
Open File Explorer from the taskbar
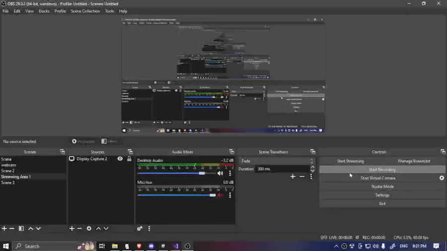click(x=115, y=246)
